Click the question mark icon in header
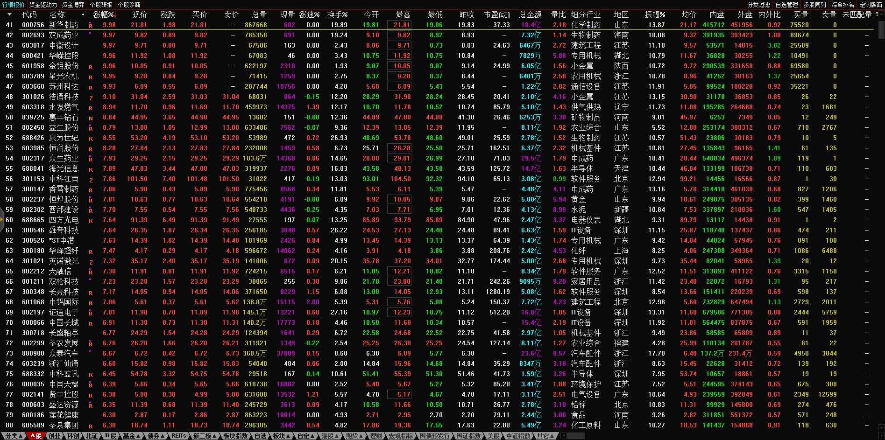This screenshot has width=885, height=440. pyautogui.click(x=877, y=14)
